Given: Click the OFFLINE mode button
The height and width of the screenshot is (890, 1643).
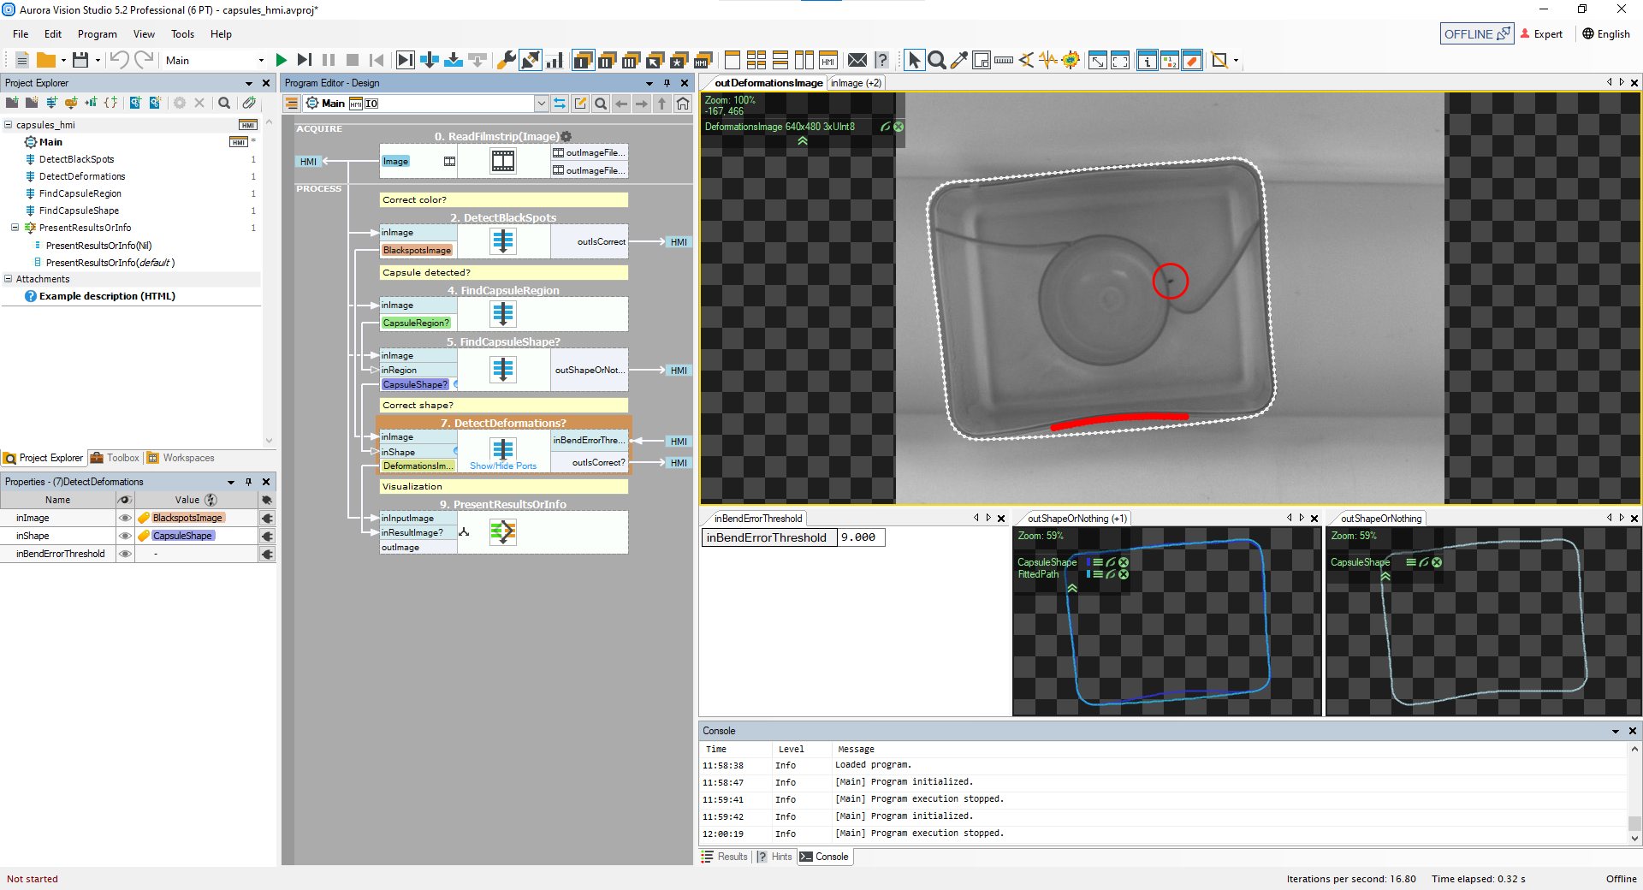Looking at the screenshot, I should (x=1476, y=34).
